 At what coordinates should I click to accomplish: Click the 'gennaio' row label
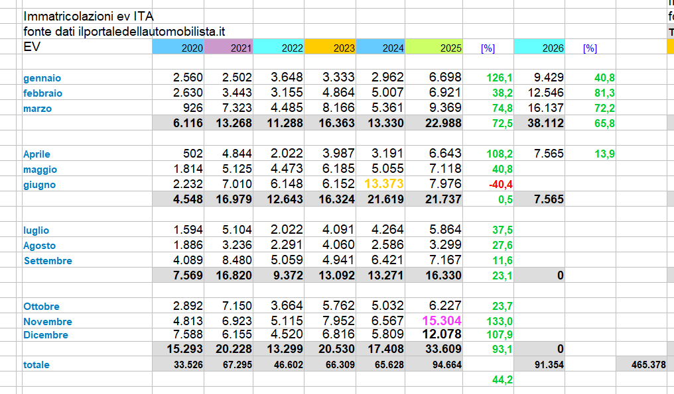(42, 78)
